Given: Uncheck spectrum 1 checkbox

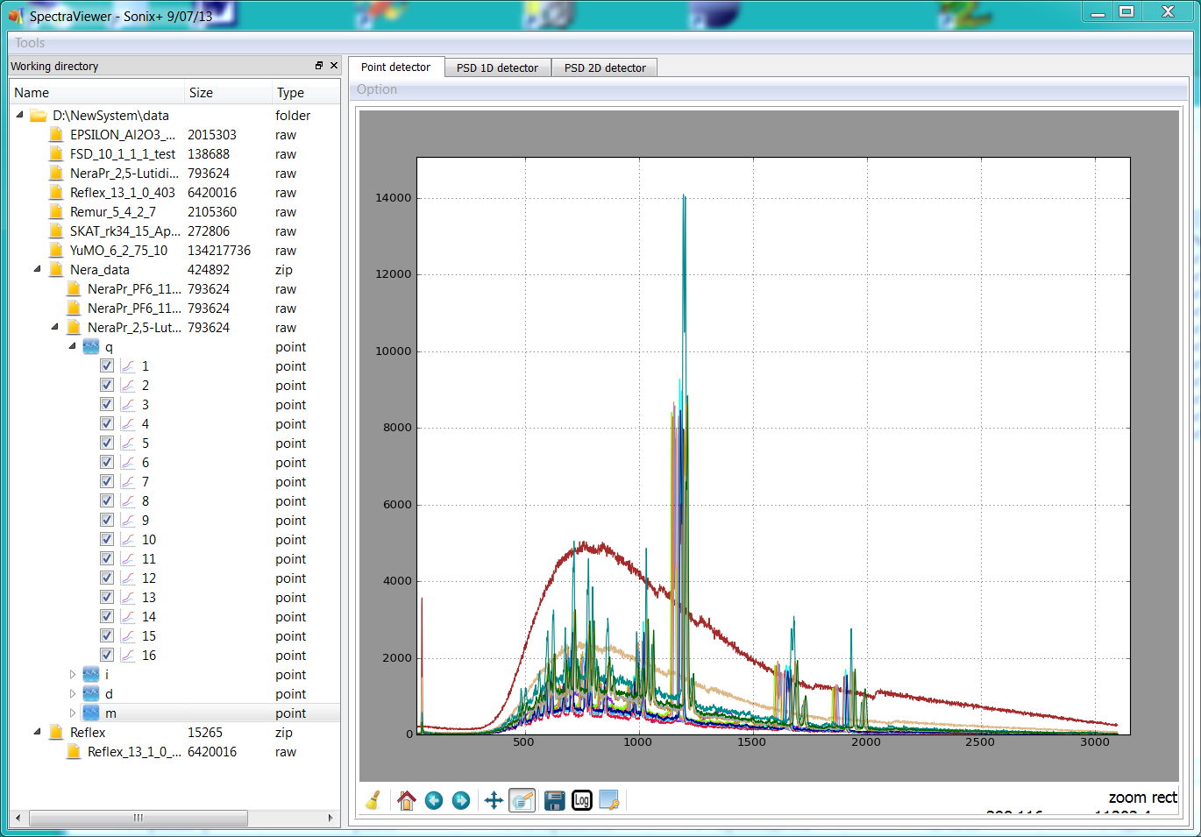Looking at the screenshot, I should [107, 366].
